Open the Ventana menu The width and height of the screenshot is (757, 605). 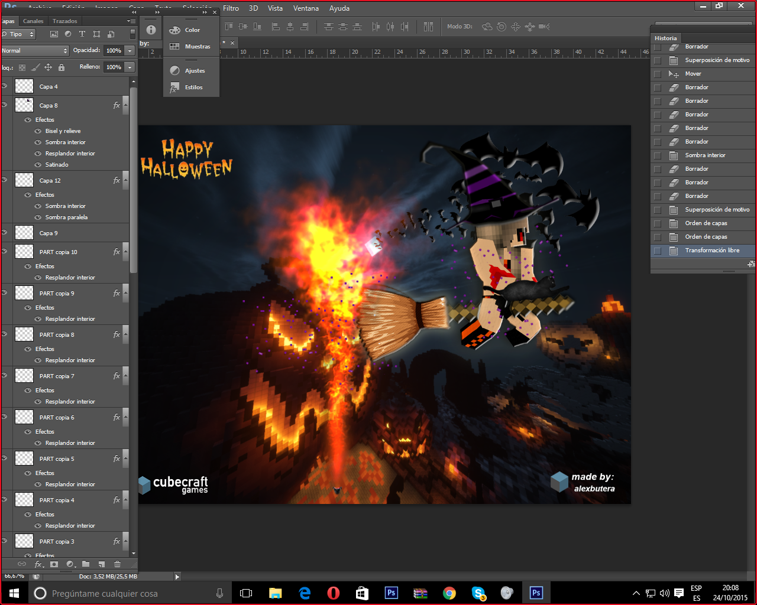(x=306, y=8)
